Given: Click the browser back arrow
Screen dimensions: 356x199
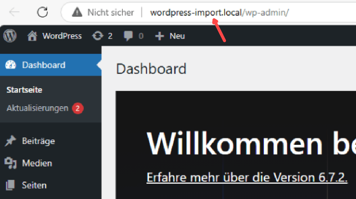Looking at the screenshot, I should pyautogui.click(x=14, y=12).
